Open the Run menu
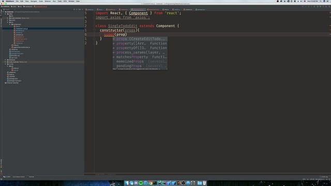 click(x=54, y=1)
